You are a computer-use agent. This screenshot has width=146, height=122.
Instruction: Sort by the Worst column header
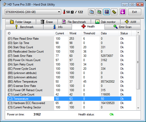tap(75, 33)
